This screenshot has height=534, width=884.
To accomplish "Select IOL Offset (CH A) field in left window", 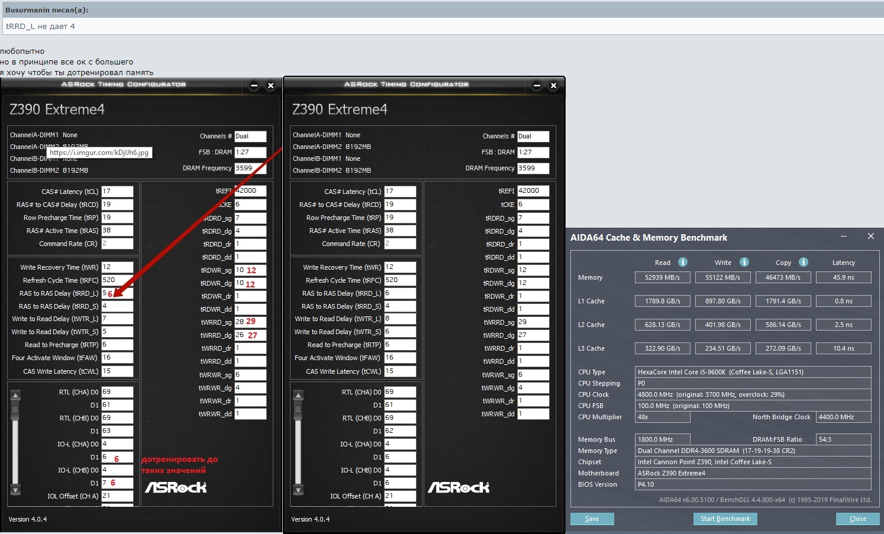I will pyautogui.click(x=117, y=496).
